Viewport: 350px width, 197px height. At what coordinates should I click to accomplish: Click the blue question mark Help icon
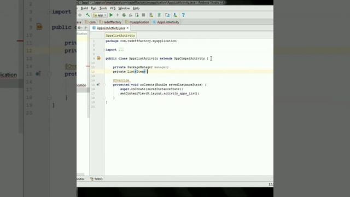point(183,15)
